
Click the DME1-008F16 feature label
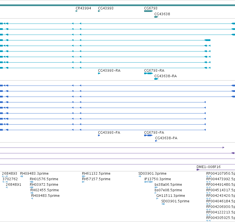point(208,167)
